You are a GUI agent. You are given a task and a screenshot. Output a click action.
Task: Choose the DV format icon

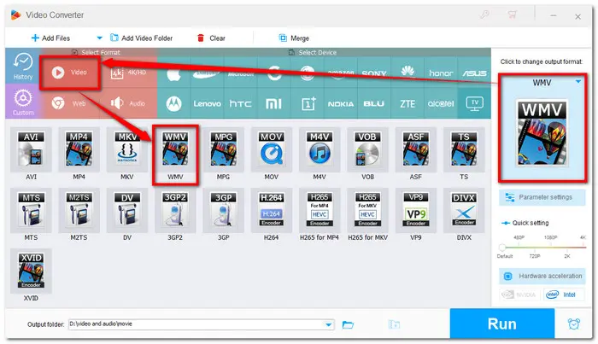tap(127, 210)
